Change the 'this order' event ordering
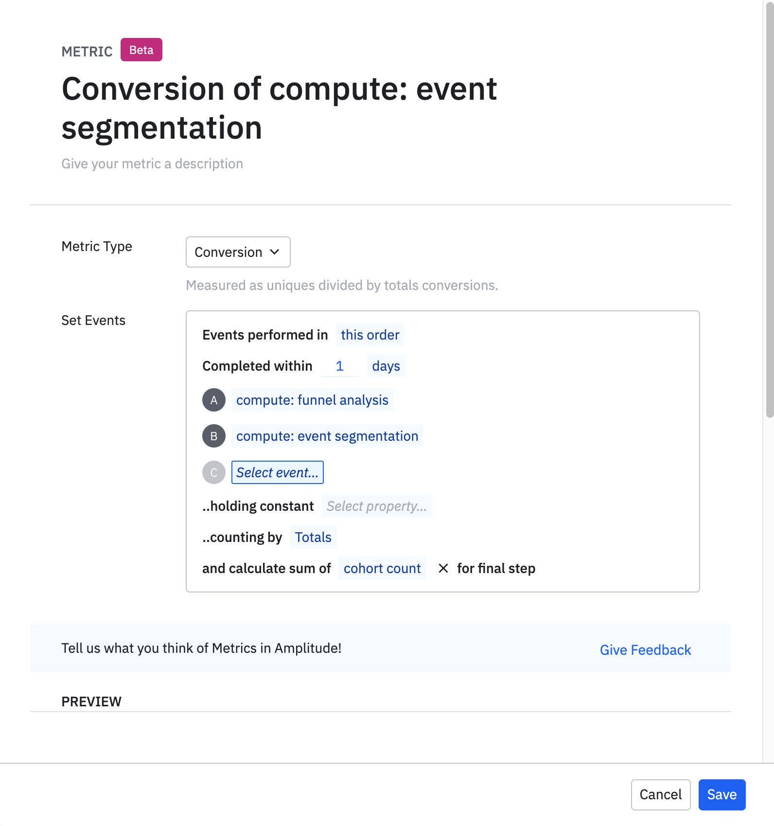Screen dimensions: 774x826 coord(369,335)
